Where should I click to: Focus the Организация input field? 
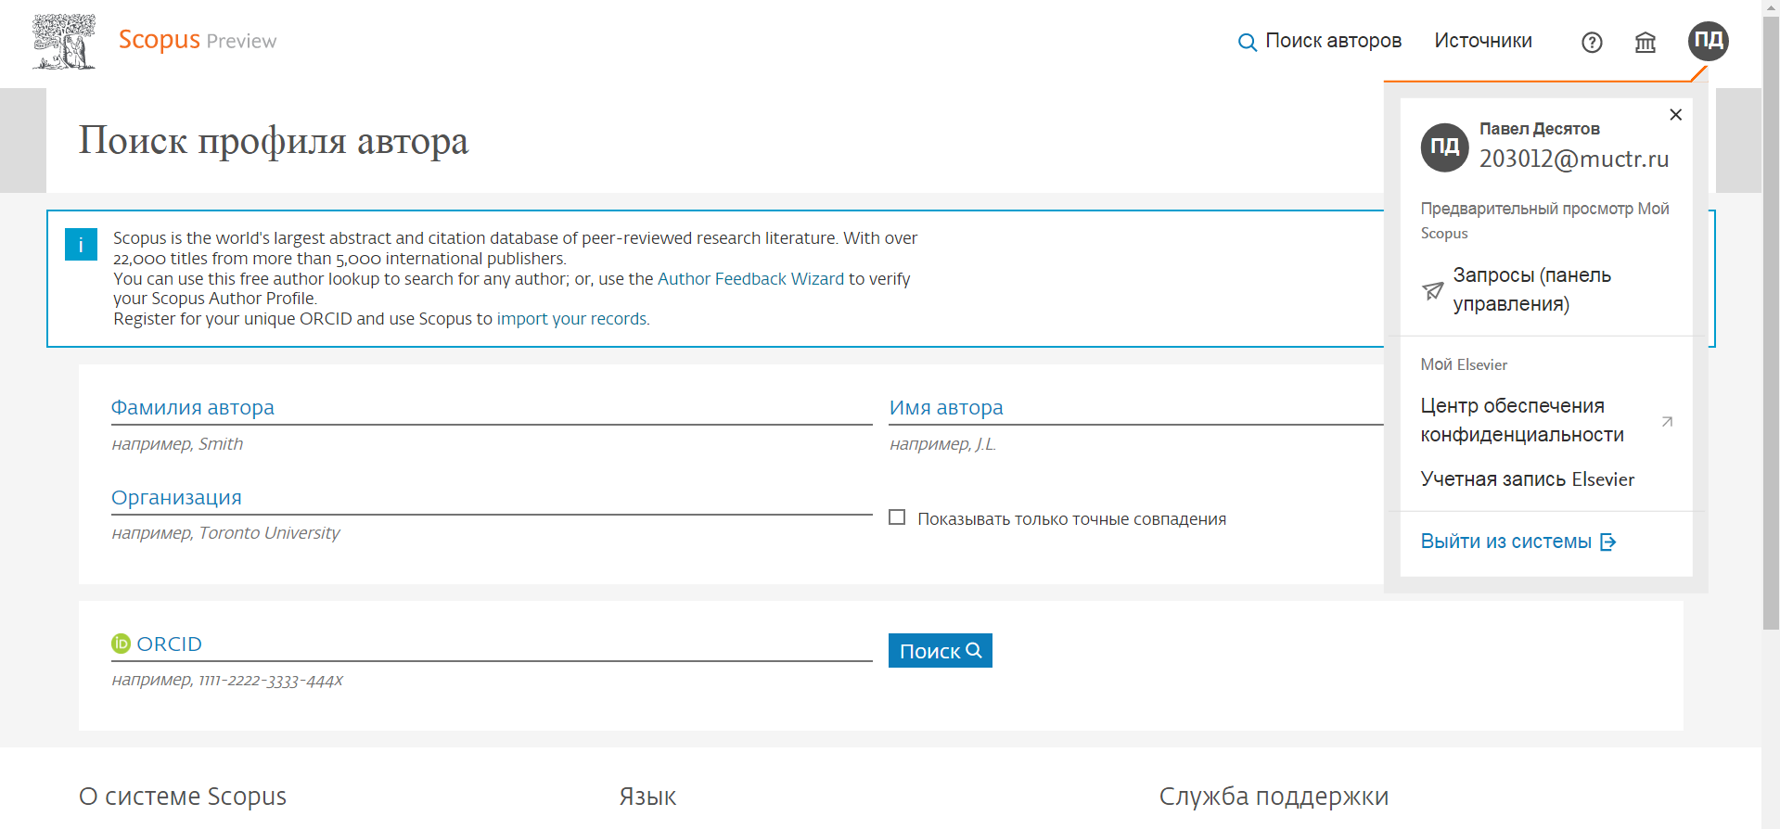[492, 498]
